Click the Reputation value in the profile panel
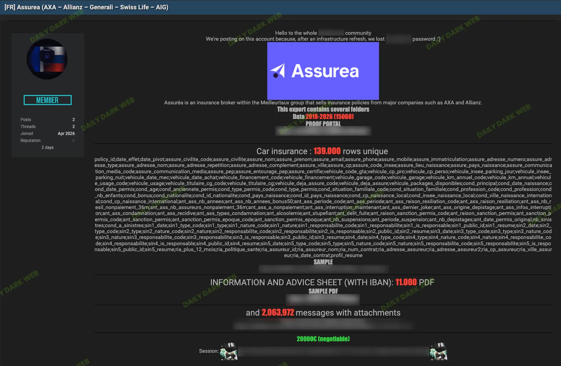Image resolution: width=561 pixels, height=366 pixels. coord(73,141)
